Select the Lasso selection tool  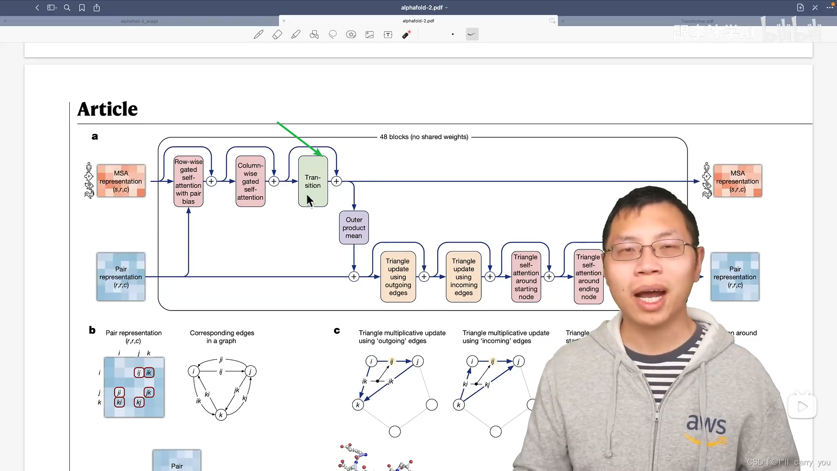coord(333,34)
